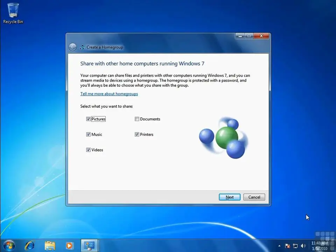Open the Windows Start menu orb
Image resolution: width=336 pixels, height=252 pixels.
[9, 246]
